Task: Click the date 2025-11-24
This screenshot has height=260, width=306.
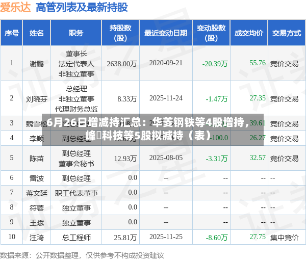Action: (x=166, y=98)
